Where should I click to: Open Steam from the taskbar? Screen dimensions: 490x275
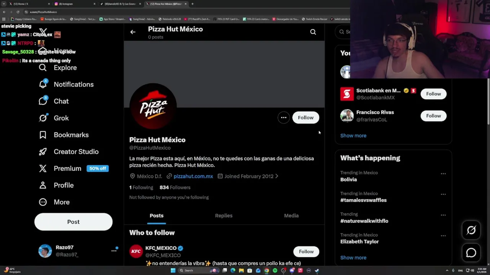317,270
